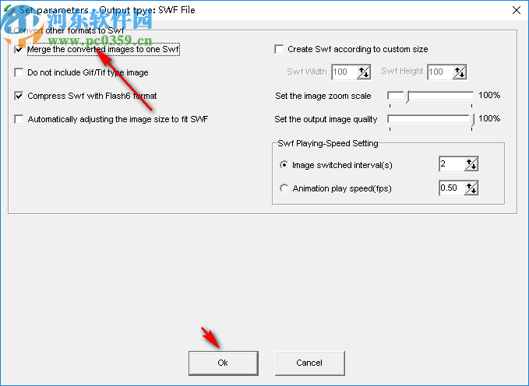Screen dimensions: 529x386
Task: Click the Swf Height value field
Action: (440, 72)
